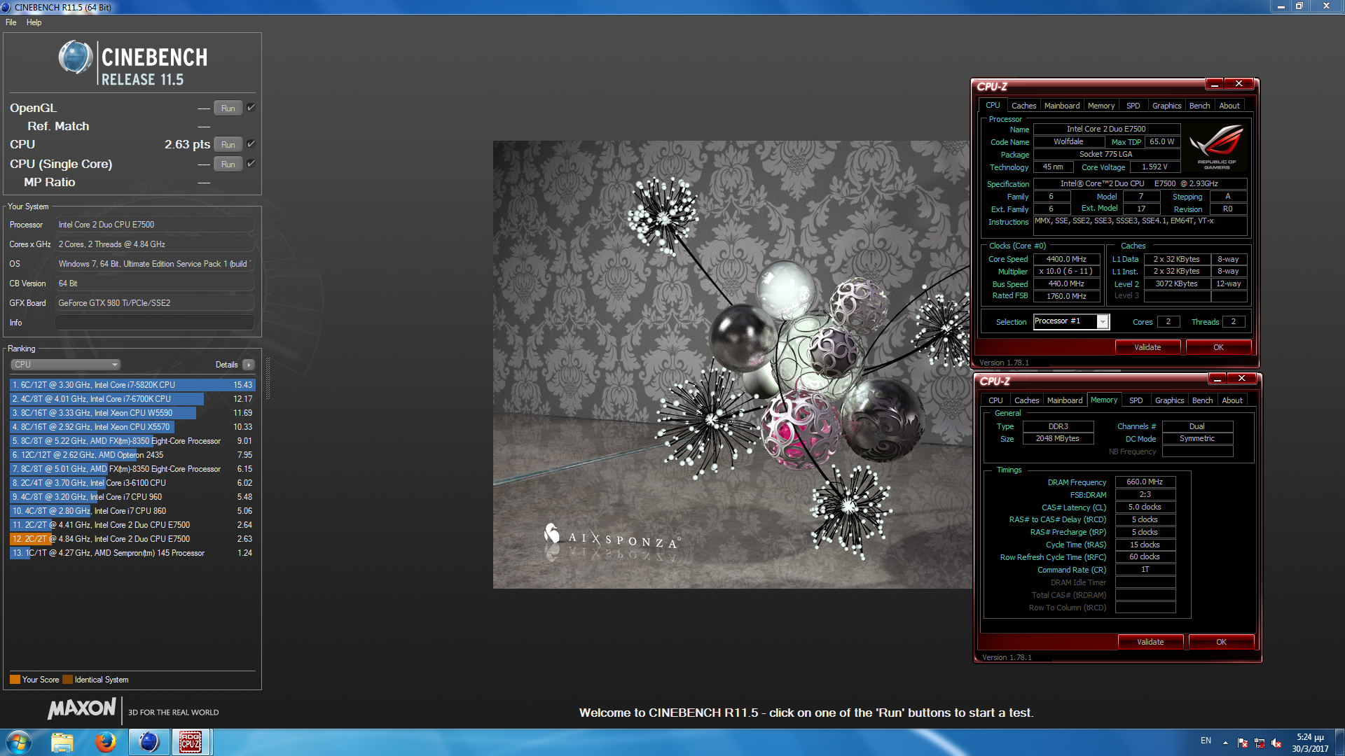1345x756 pixels.
Task: Open Graphics tab in lower CPU-Z window
Action: pyautogui.click(x=1170, y=400)
